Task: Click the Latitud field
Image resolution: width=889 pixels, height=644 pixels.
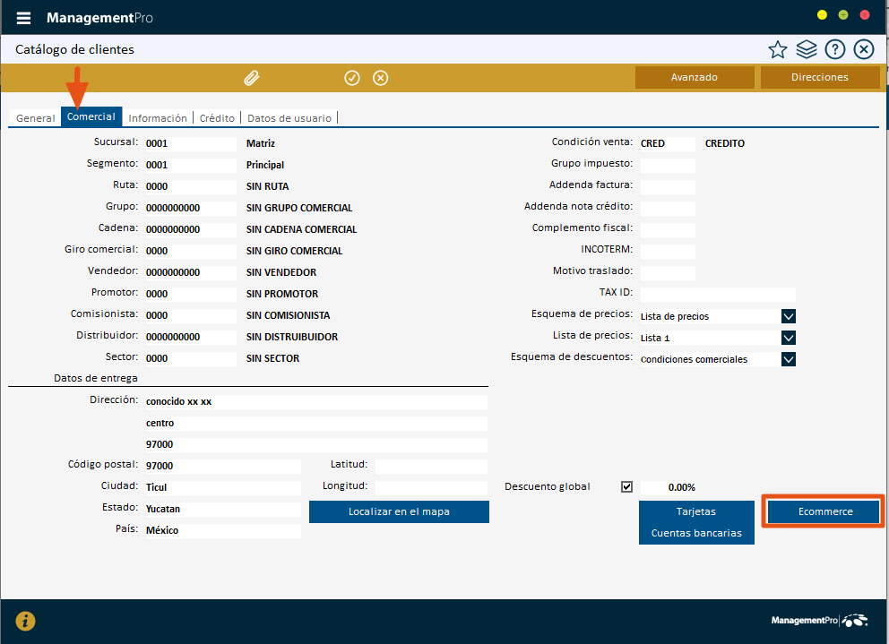Action: (x=431, y=466)
